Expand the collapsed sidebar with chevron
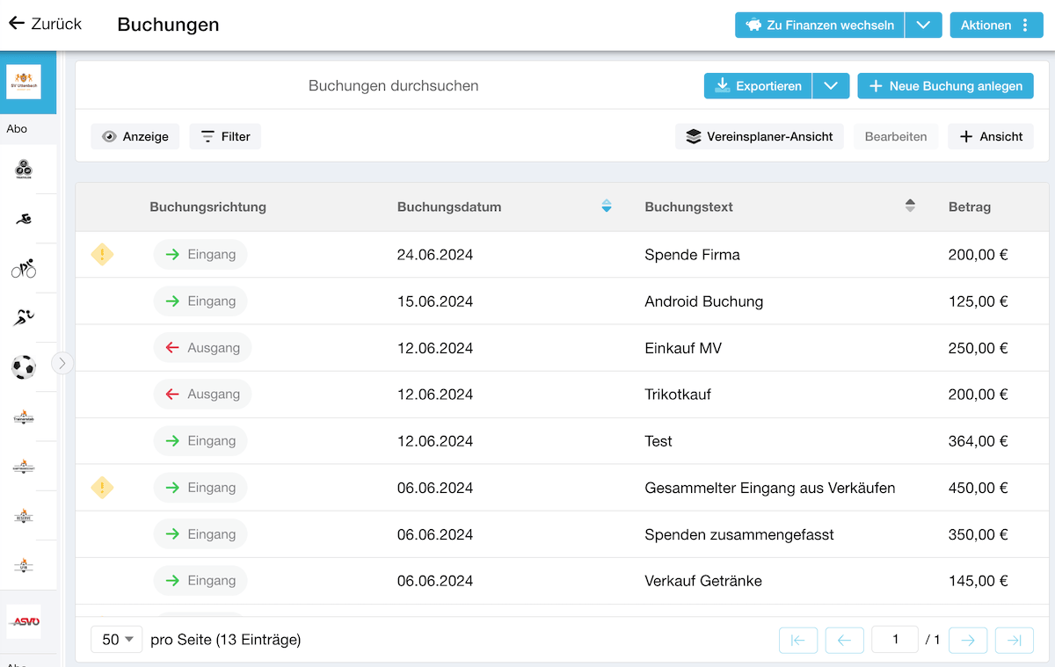1055x667 pixels. [62, 363]
